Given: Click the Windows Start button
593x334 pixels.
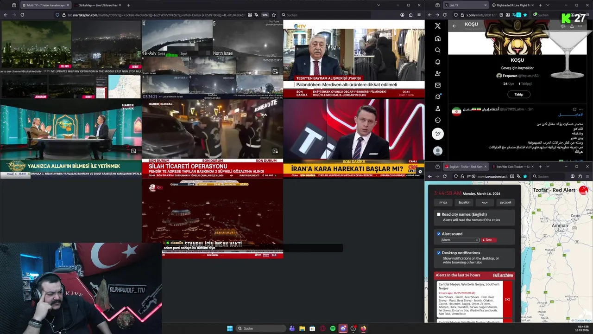Looking at the screenshot, I should point(230,328).
